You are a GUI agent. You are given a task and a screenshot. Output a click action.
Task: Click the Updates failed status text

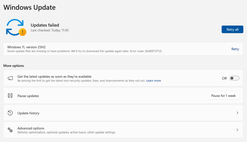pyautogui.click(x=45, y=25)
